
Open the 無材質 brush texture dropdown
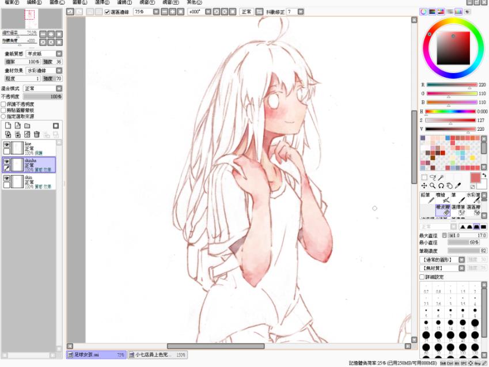point(461,268)
